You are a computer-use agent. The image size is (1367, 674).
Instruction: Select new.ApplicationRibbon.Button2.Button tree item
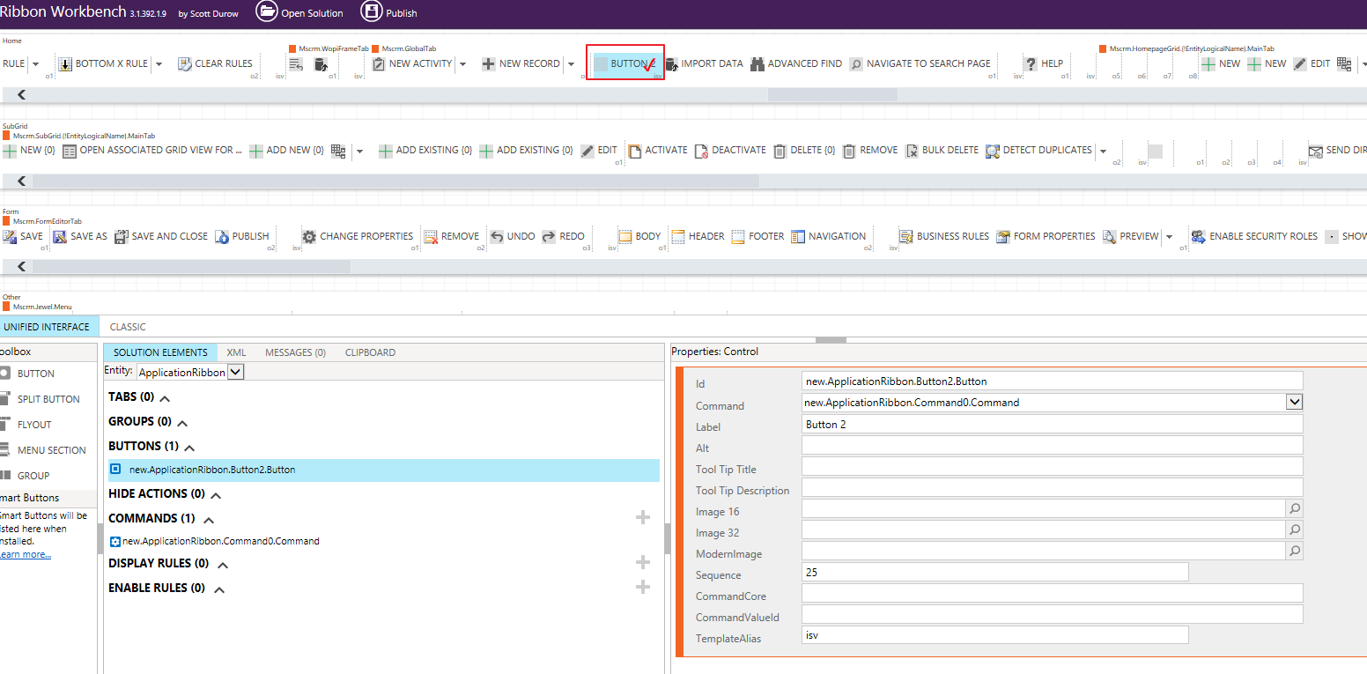coord(383,470)
